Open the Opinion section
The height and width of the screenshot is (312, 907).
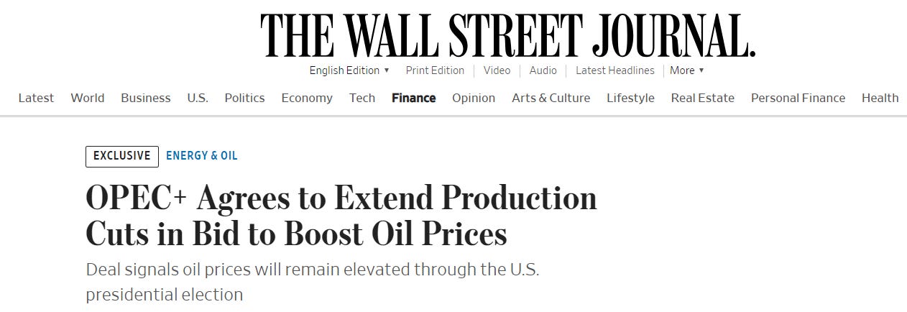(x=474, y=98)
